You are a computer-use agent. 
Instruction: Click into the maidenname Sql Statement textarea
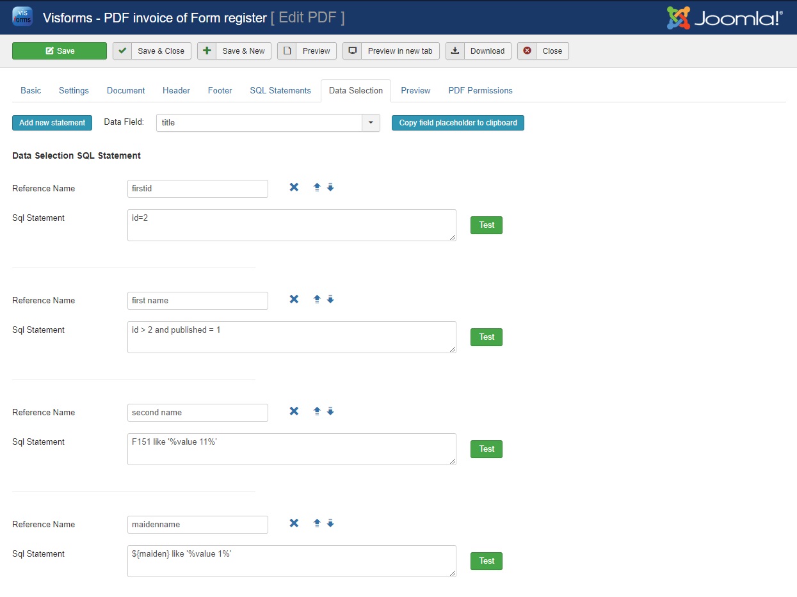point(291,561)
